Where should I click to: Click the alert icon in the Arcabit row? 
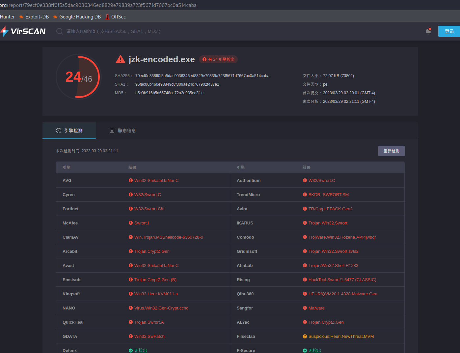click(x=131, y=251)
